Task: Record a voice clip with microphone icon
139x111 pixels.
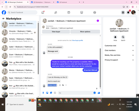Action: [x=43, y=93]
